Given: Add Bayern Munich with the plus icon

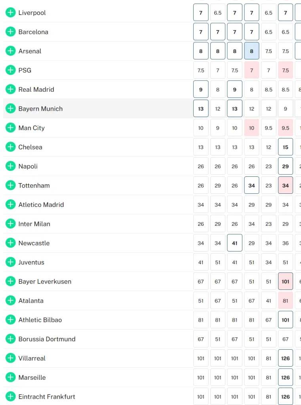Looking at the screenshot, I should (10, 108).
